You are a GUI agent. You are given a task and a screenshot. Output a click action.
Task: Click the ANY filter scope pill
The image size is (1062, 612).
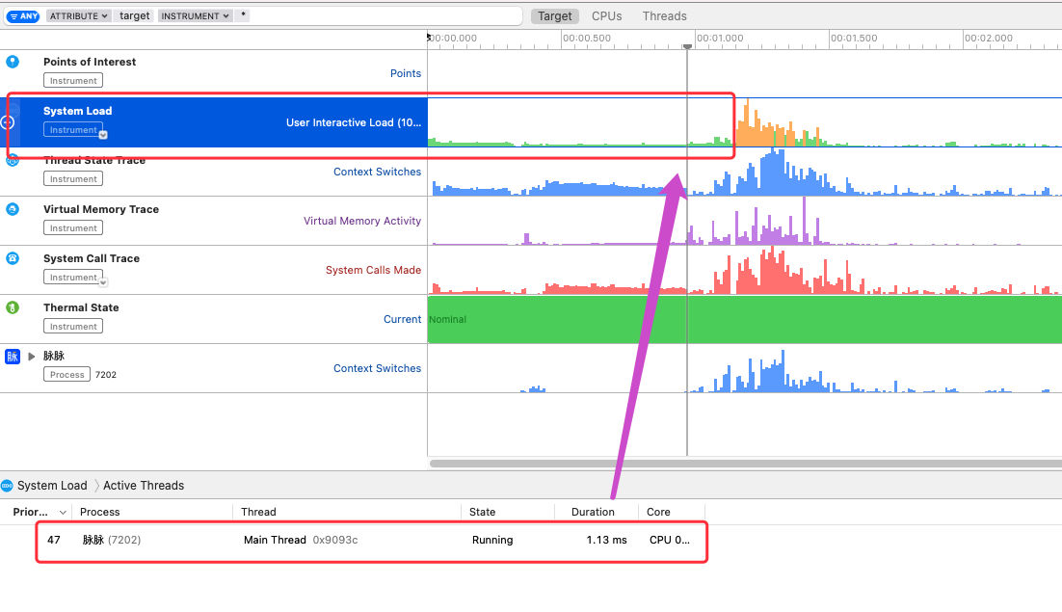pos(24,15)
